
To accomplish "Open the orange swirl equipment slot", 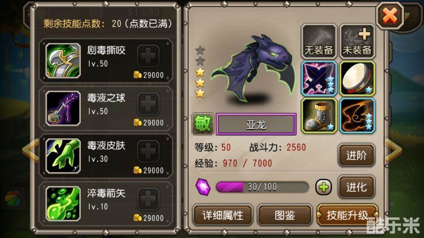I will [x=357, y=115].
